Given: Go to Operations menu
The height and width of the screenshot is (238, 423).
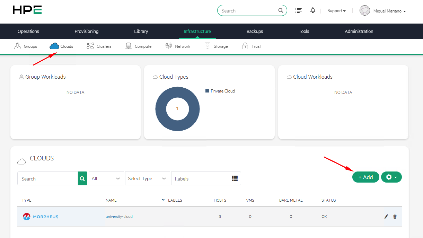Looking at the screenshot, I should (x=28, y=31).
